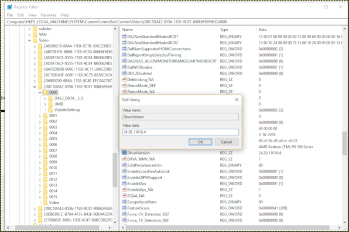Open the Favorites menu
The image size is (349, 232).
(48, 15)
